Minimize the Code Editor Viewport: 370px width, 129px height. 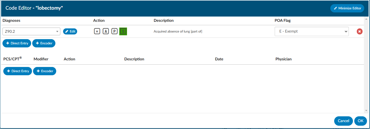[347, 8]
